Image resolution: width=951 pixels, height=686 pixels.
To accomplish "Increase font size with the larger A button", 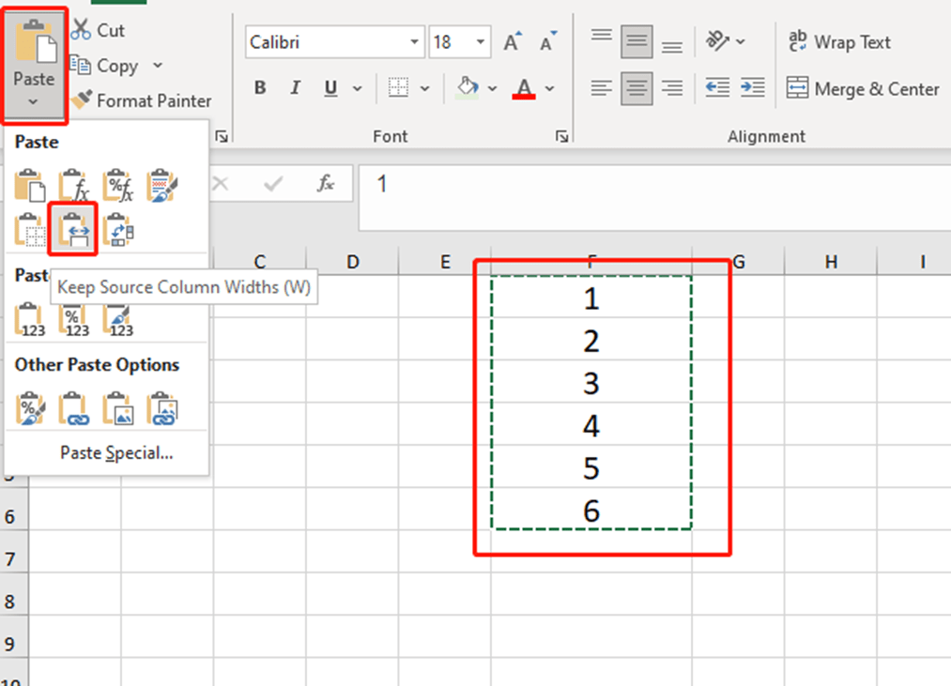I will tap(511, 40).
